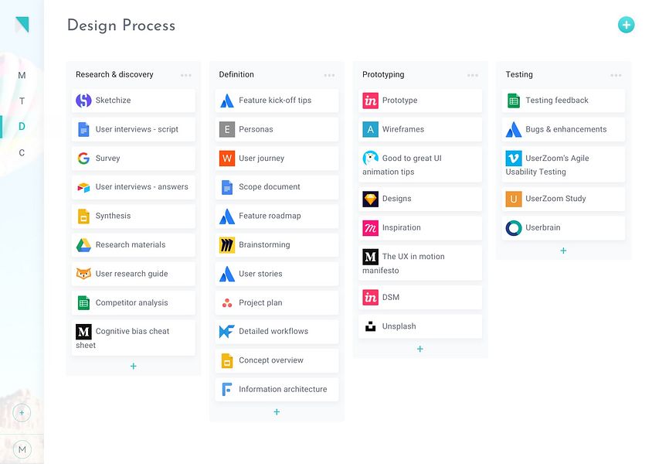Click the orange U icon for UserZoom Study

514,199
